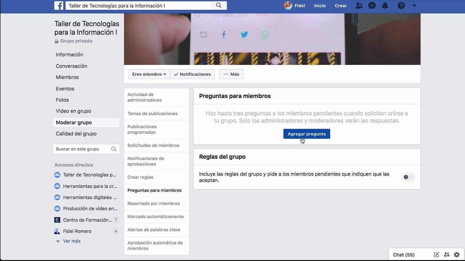Open the 'Eres miembro' dropdown
Image resolution: width=465 pixels, height=261 pixels.
point(149,74)
